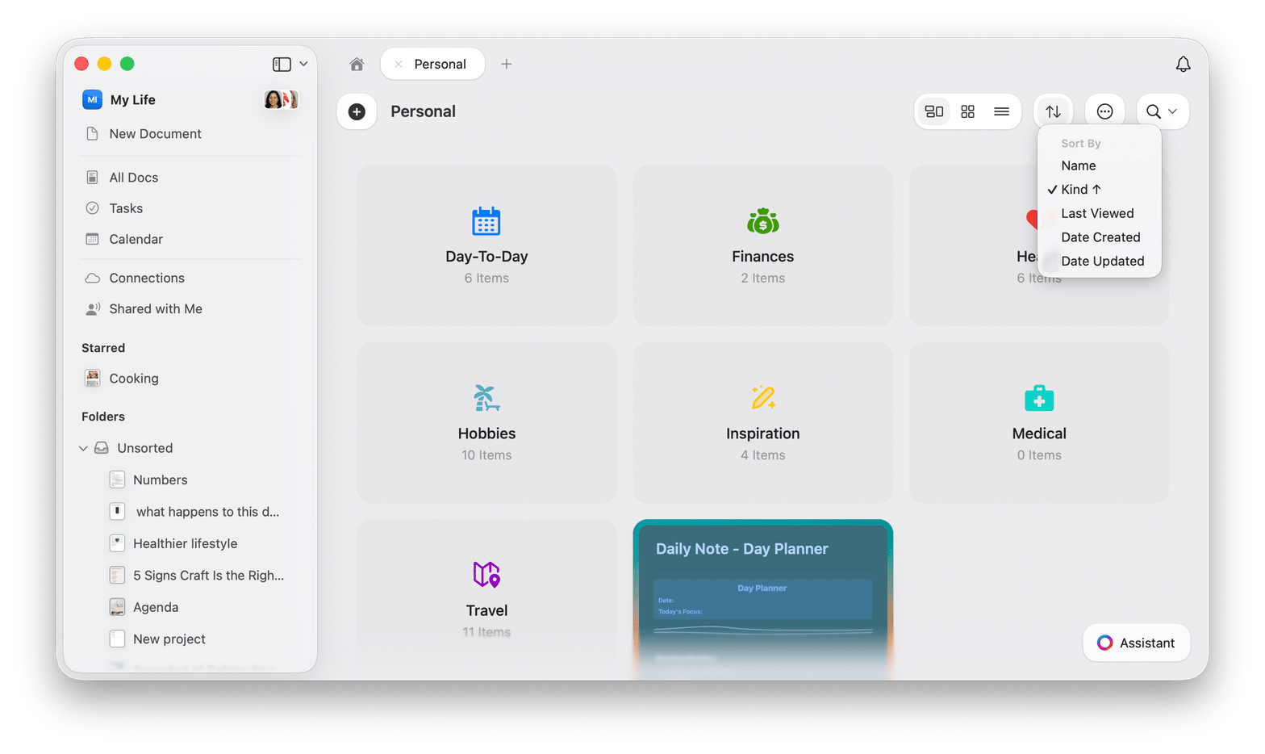Open Medical folder first-aid icon
This screenshot has height=754, width=1265.
1039,397
